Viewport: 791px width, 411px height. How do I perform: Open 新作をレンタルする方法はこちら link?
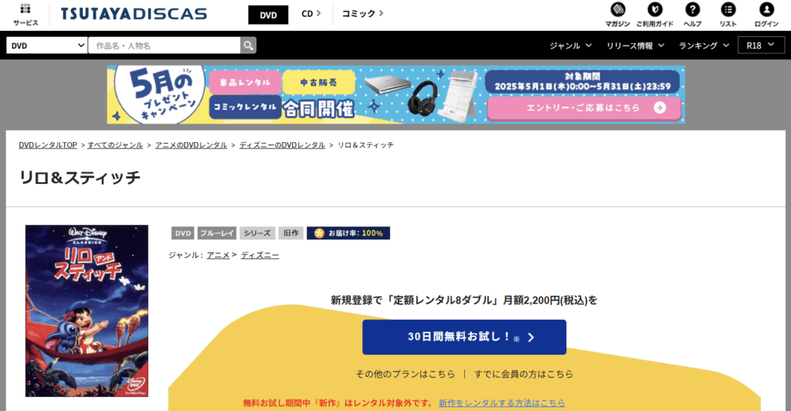[502, 403]
